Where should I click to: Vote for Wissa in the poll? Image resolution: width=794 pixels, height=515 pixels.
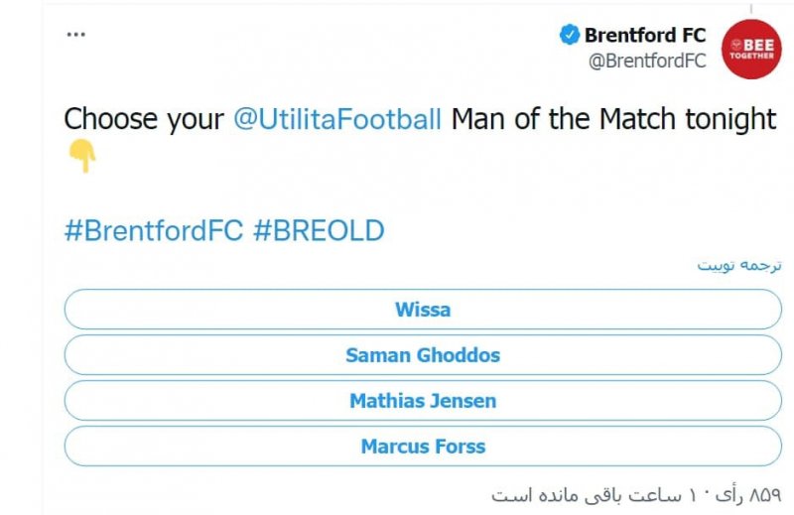pos(423,310)
